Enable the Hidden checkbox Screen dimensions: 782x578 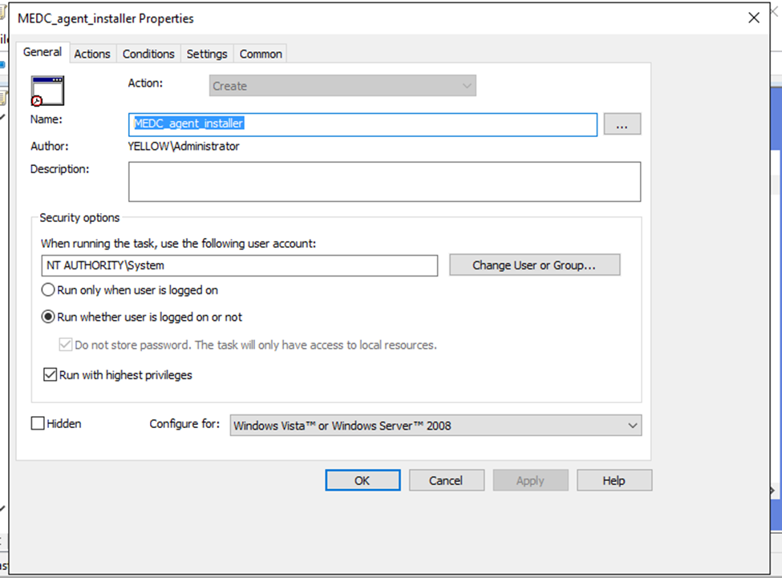(38, 423)
